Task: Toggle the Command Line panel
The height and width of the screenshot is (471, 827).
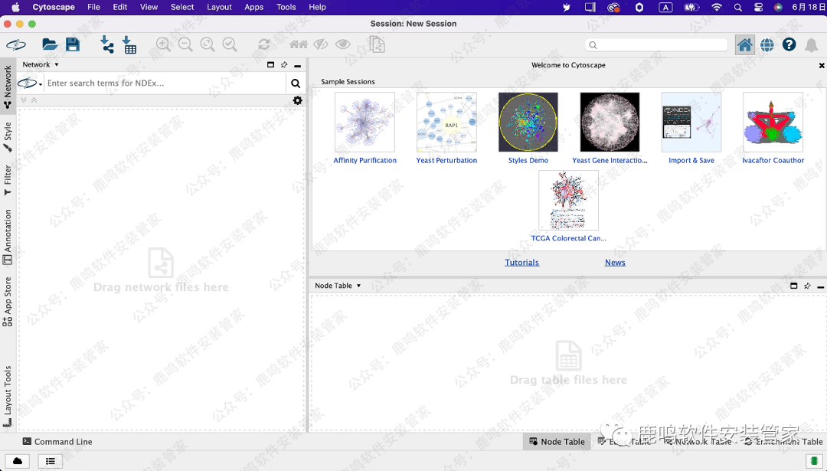Action: (x=57, y=442)
